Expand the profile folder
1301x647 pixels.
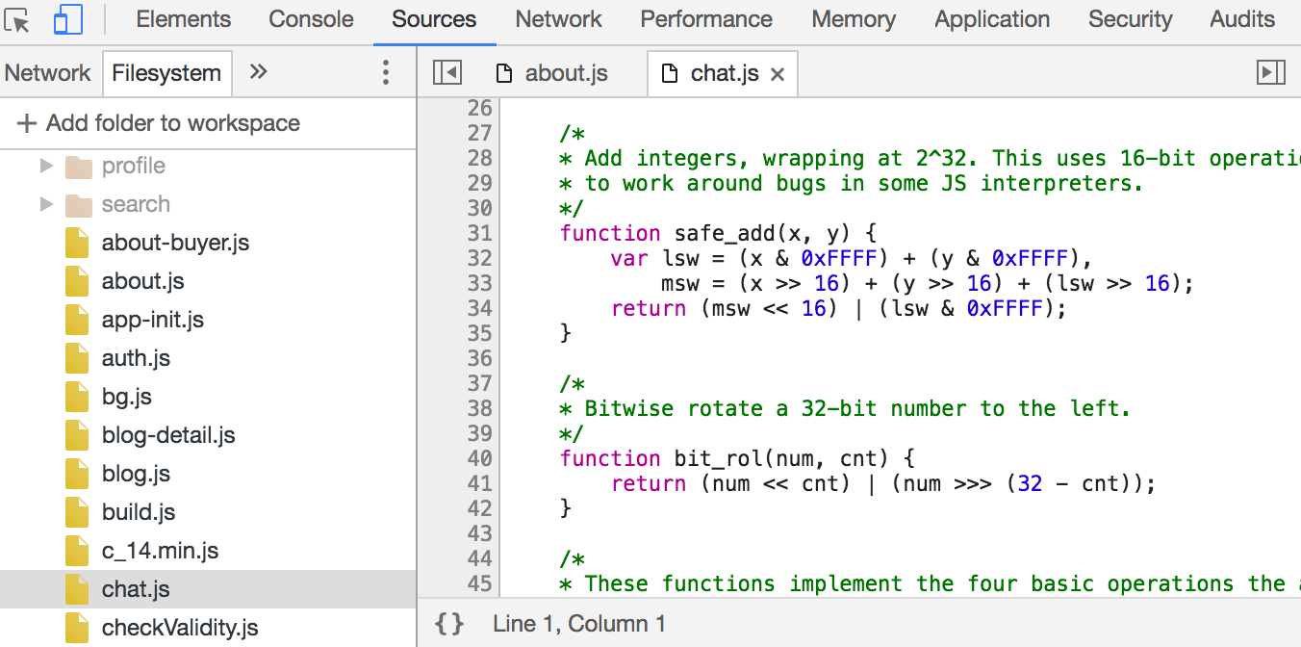(x=46, y=166)
